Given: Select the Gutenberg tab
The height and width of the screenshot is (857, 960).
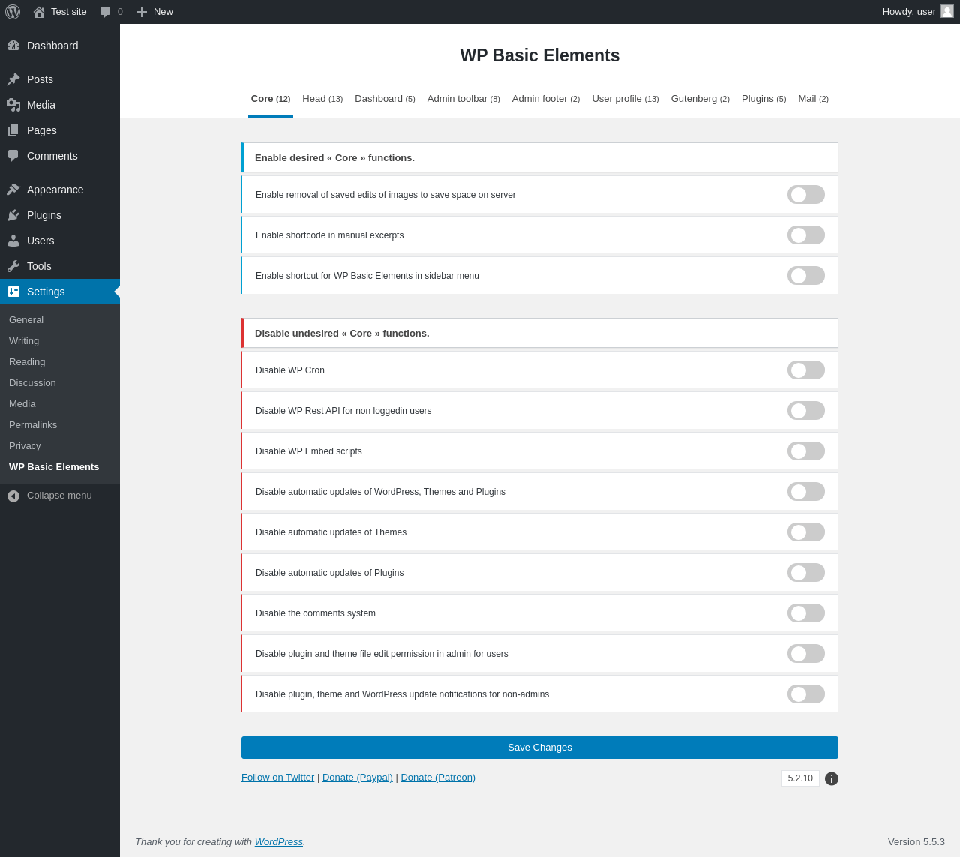Looking at the screenshot, I should [700, 99].
